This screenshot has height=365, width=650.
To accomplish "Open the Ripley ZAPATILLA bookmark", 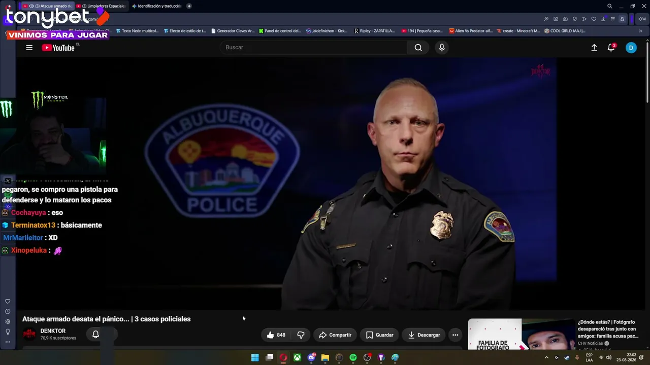I will [374, 31].
